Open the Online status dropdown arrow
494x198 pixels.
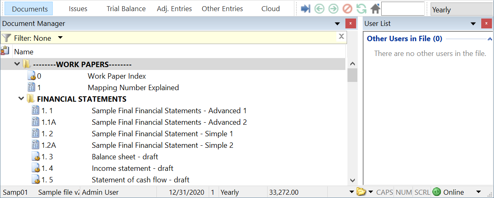point(478,192)
